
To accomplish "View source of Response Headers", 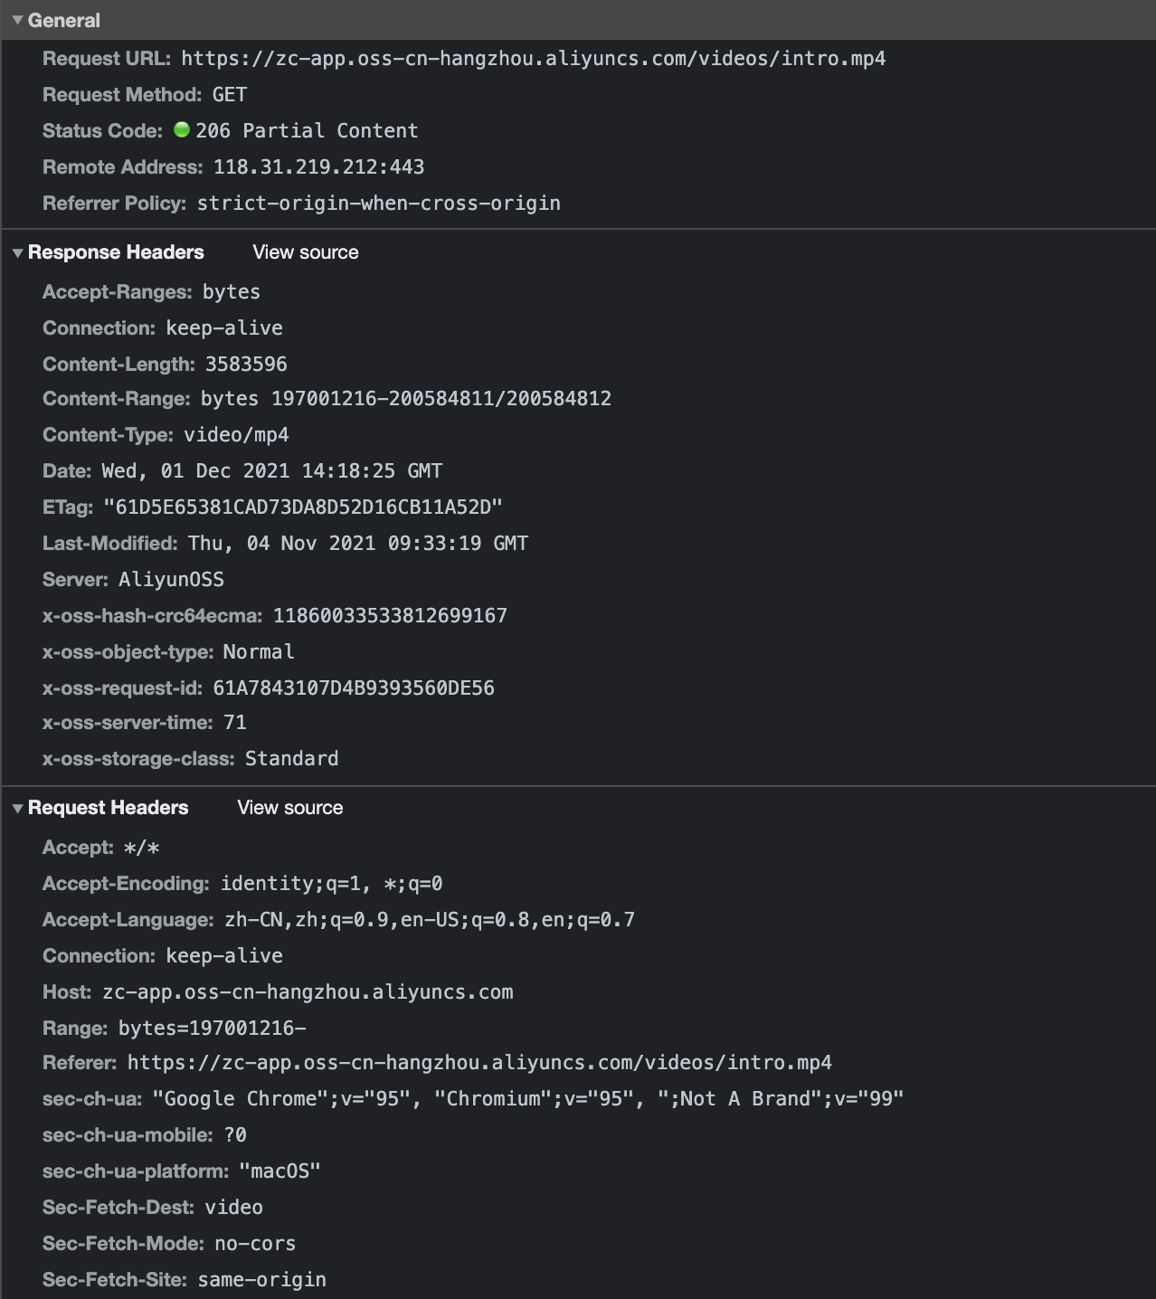I will pyautogui.click(x=305, y=252).
